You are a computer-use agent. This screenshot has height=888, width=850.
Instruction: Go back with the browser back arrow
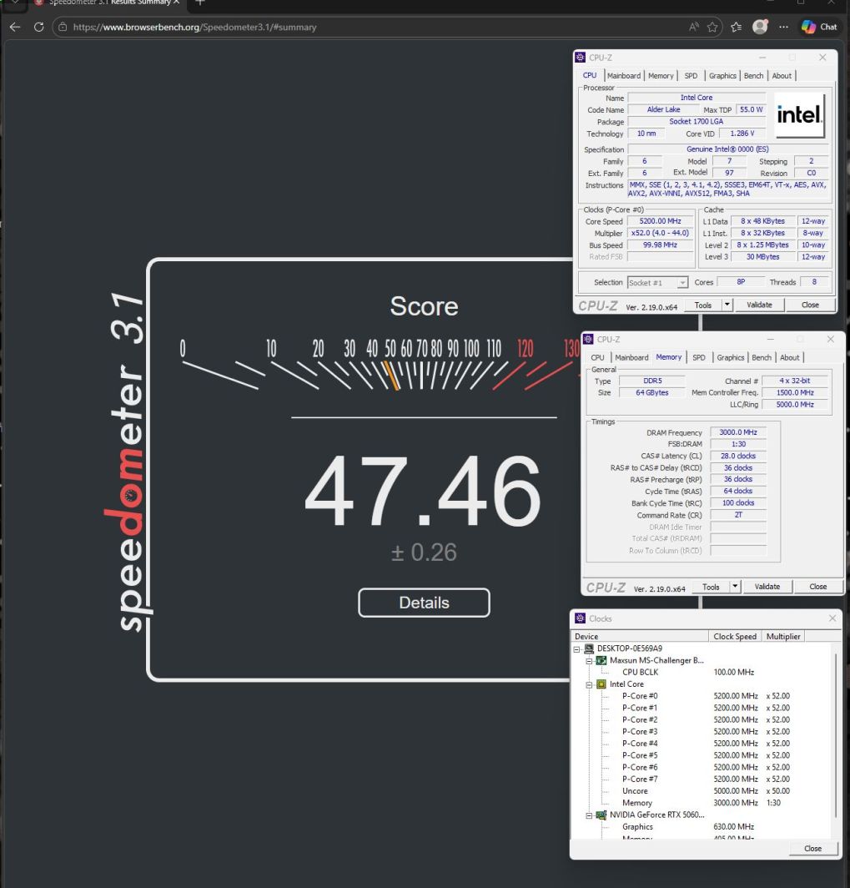(15, 27)
